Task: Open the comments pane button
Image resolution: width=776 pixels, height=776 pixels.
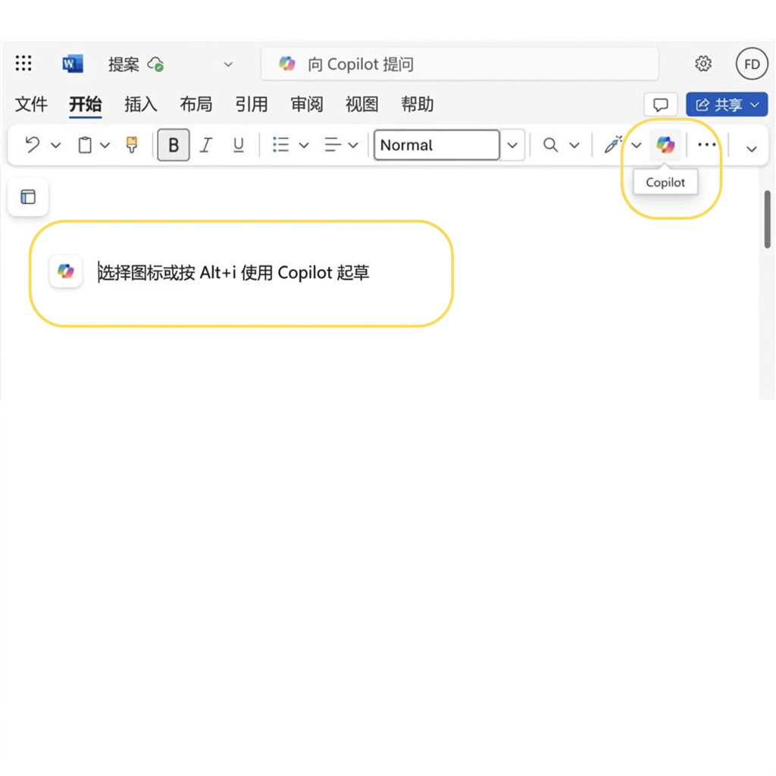Action: pyautogui.click(x=661, y=105)
